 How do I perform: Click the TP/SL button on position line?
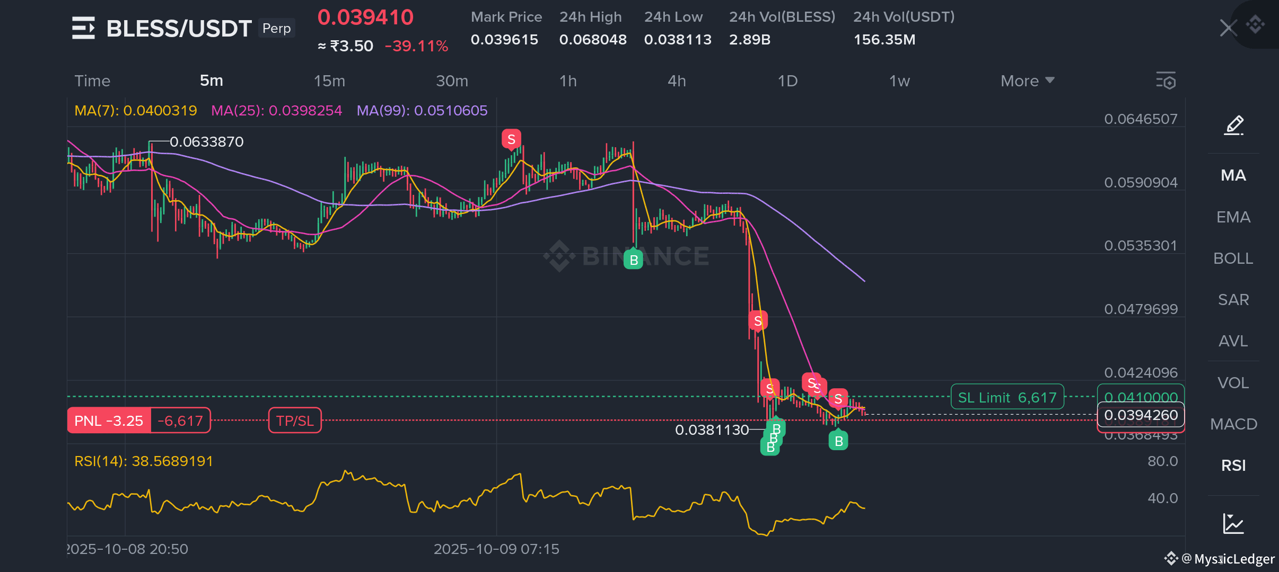(x=295, y=421)
